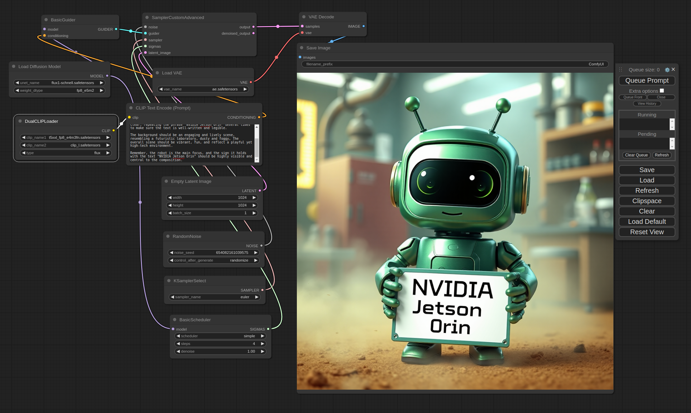Open the clip_name1 dropdown
The height and width of the screenshot is (413, 691).
point(66,137)
